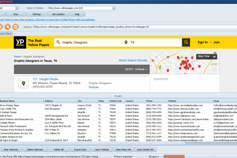Click Website link for Vaught Studio
Image resolution: width=237 pixels, height=158 pixels.
[94, 87]
